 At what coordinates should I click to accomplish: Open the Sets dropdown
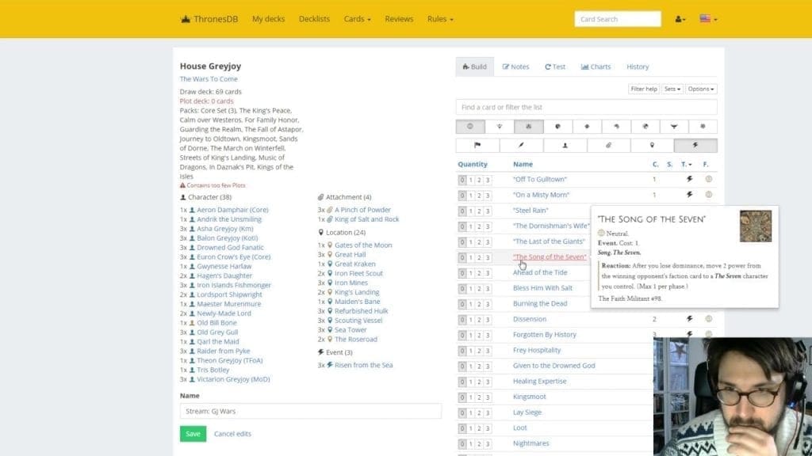(x=672, y=89)
